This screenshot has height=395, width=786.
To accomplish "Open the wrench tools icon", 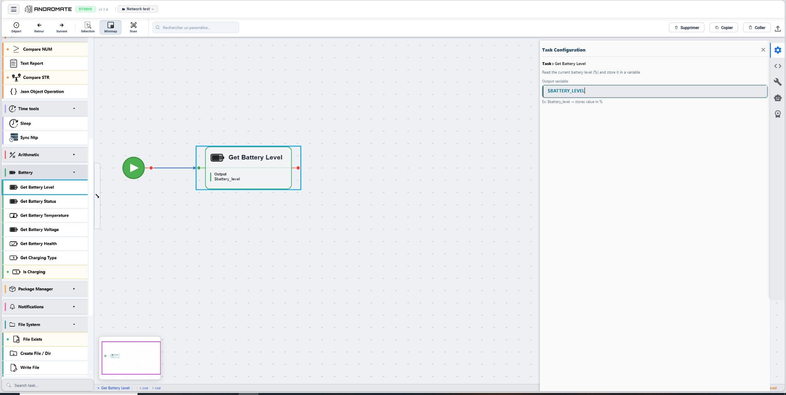I will click(x=778, y=82).
